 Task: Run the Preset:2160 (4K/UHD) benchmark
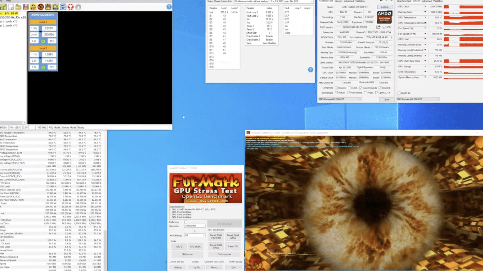216,236
